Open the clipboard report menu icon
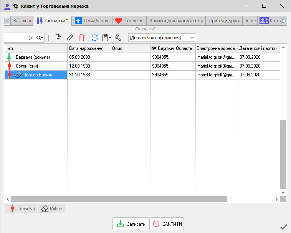Screen dimensions: 291x233 point(107,38)
